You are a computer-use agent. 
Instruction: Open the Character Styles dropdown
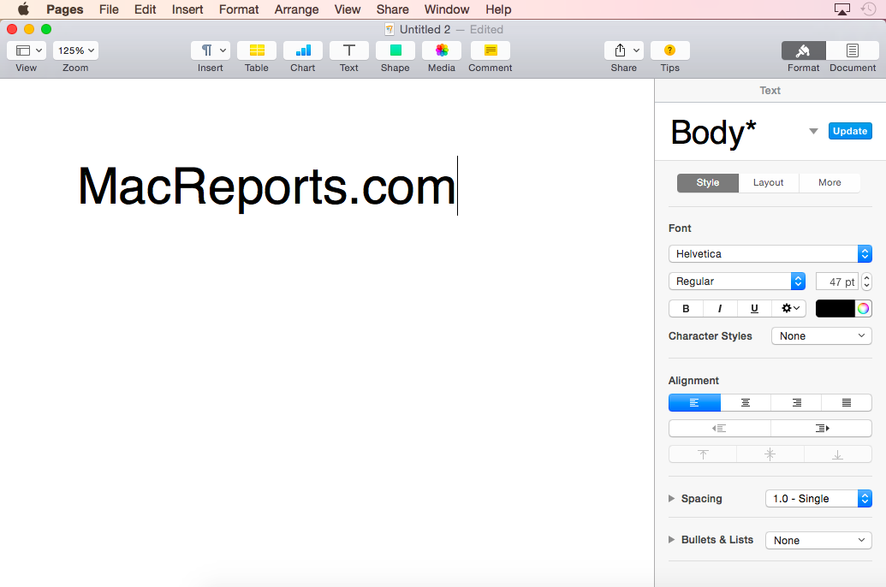(821, 336)
